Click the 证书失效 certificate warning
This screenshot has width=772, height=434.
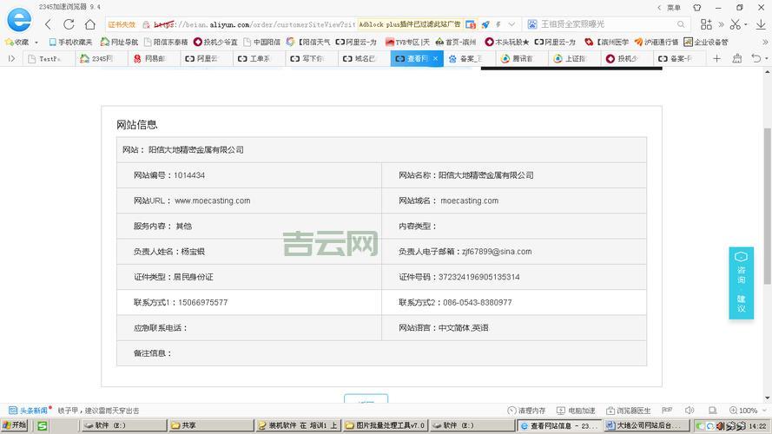point(122,24)
